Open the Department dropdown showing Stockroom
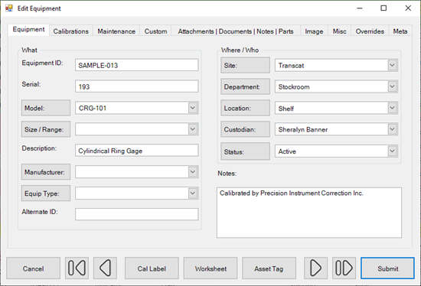 point(392,86)
